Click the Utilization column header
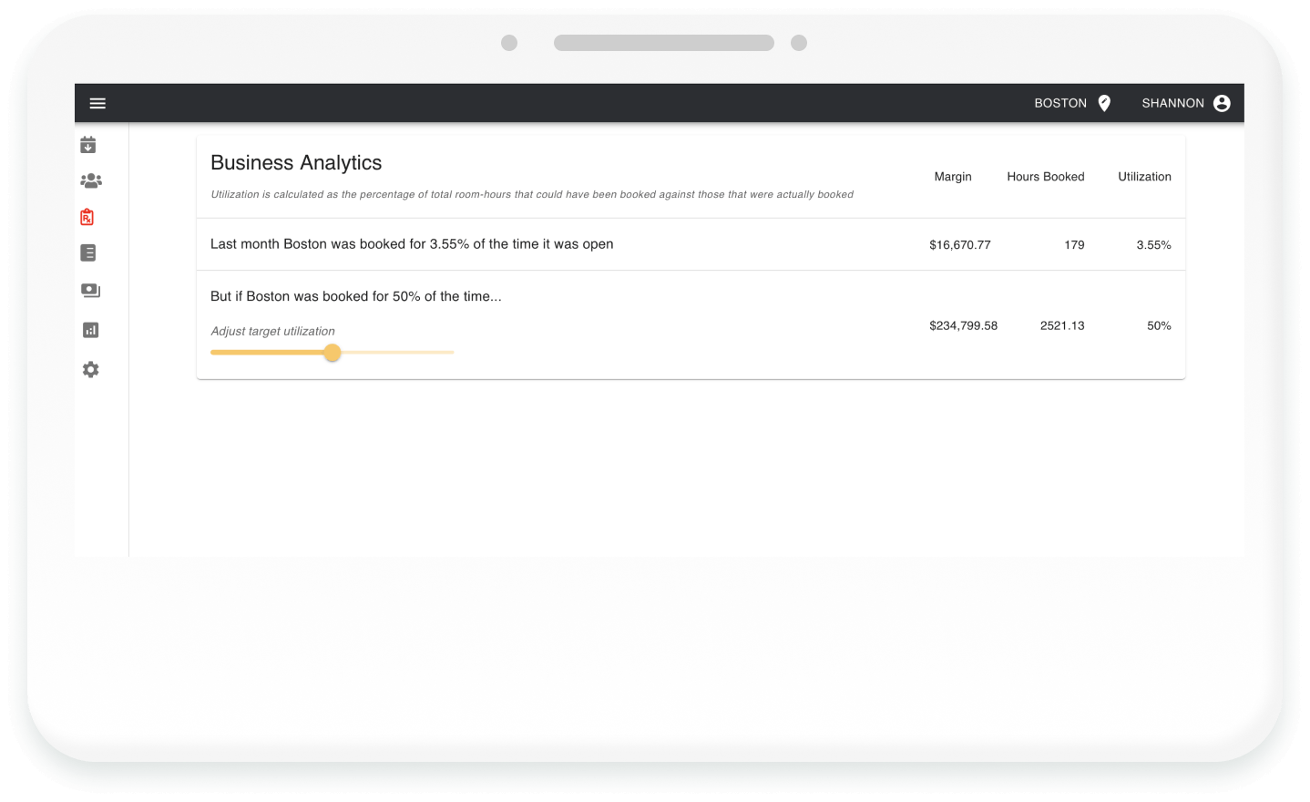This screenshot has width=1310, height=802. (1144, 177)
